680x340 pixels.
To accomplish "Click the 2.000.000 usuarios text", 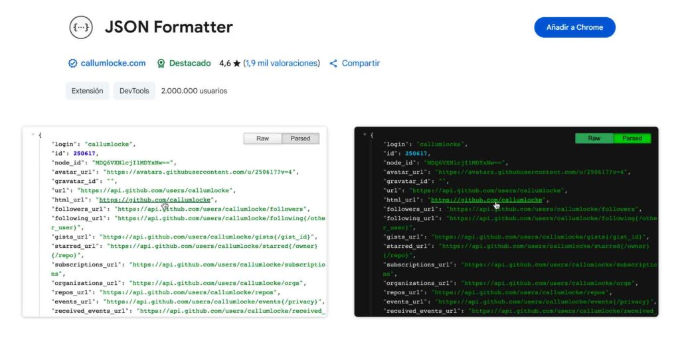I will click(195, 91).
